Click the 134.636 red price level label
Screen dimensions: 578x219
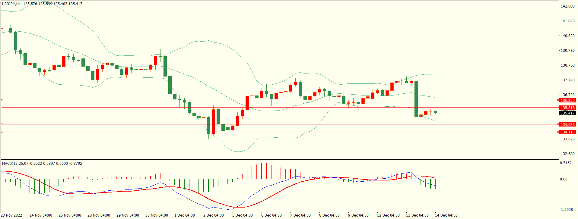pos(567,124)
